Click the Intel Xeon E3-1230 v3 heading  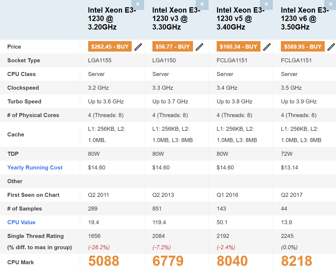point(176,19)
